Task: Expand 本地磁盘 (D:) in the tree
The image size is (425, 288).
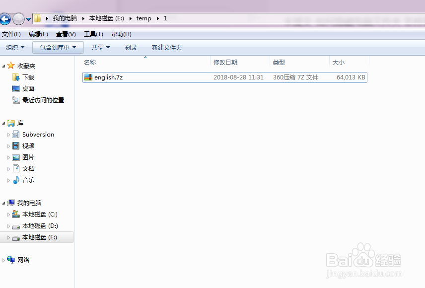Action: coord(8,226)
